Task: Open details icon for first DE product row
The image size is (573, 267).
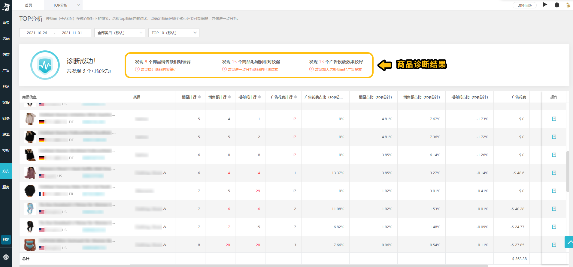Action: (x=554, y=119)
